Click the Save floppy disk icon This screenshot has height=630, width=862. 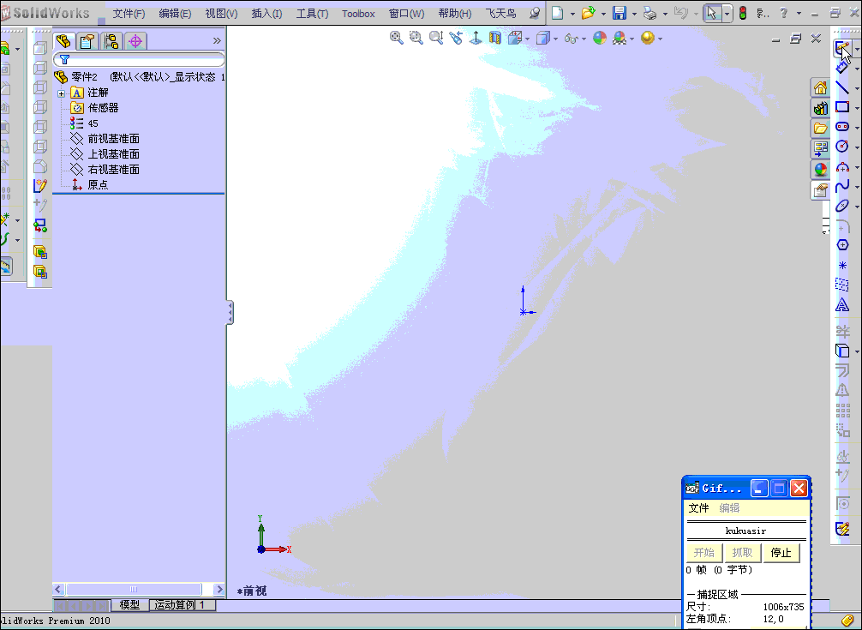[620, 13]
